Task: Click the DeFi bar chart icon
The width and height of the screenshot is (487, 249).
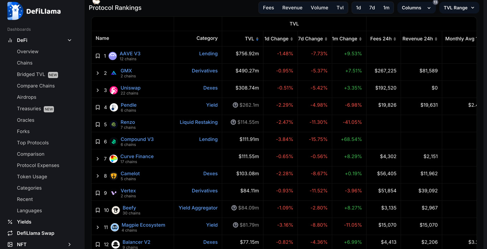Action: pos(10,40)
